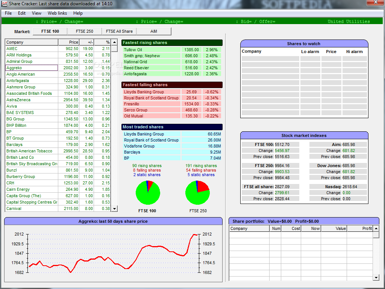
Task: Click portfolio Profit column header
Action: (x=360, y=228)
